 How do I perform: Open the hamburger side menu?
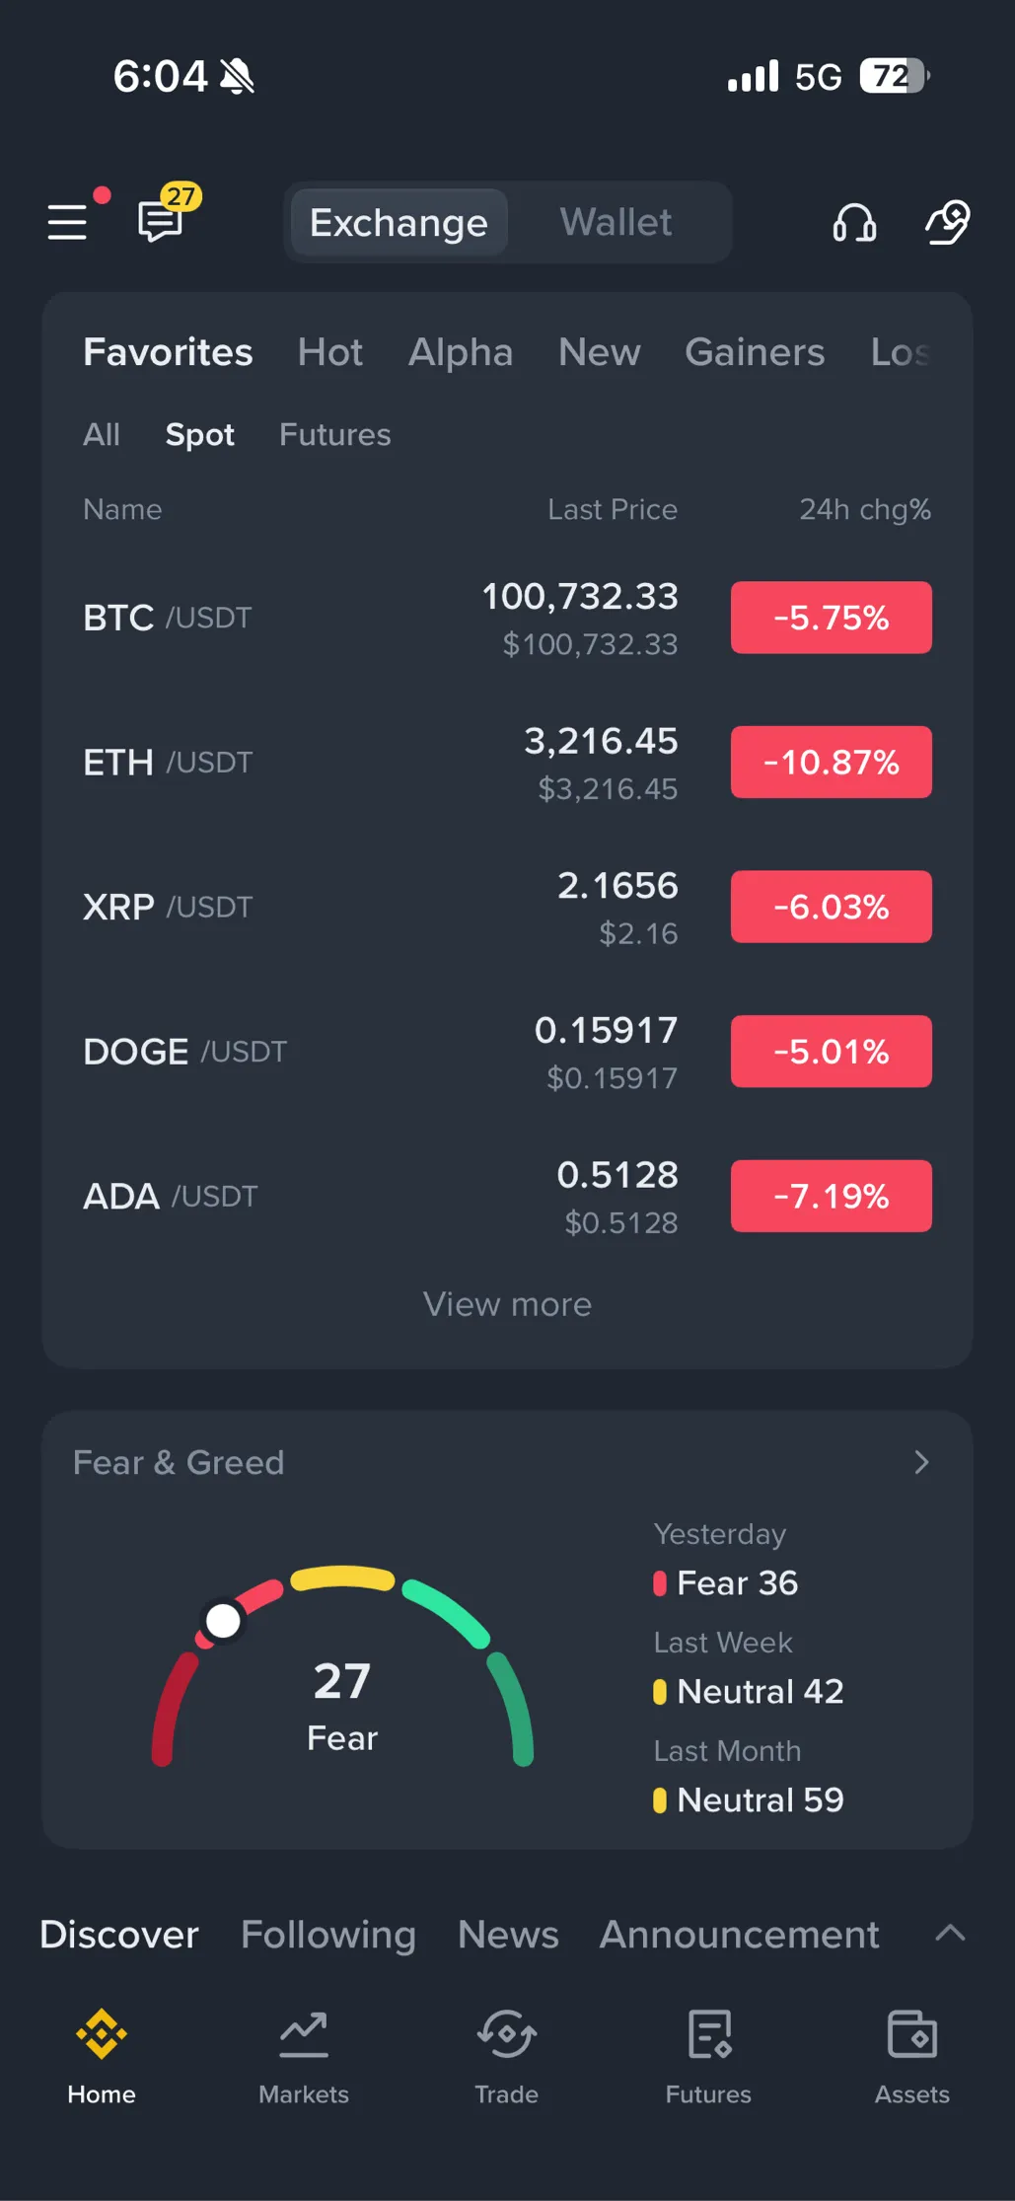coord(68,221)
